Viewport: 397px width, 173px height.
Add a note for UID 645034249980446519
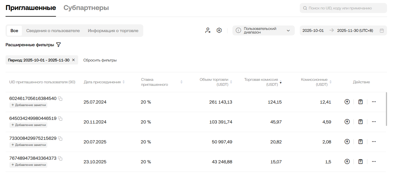click(x=29, y=125)
